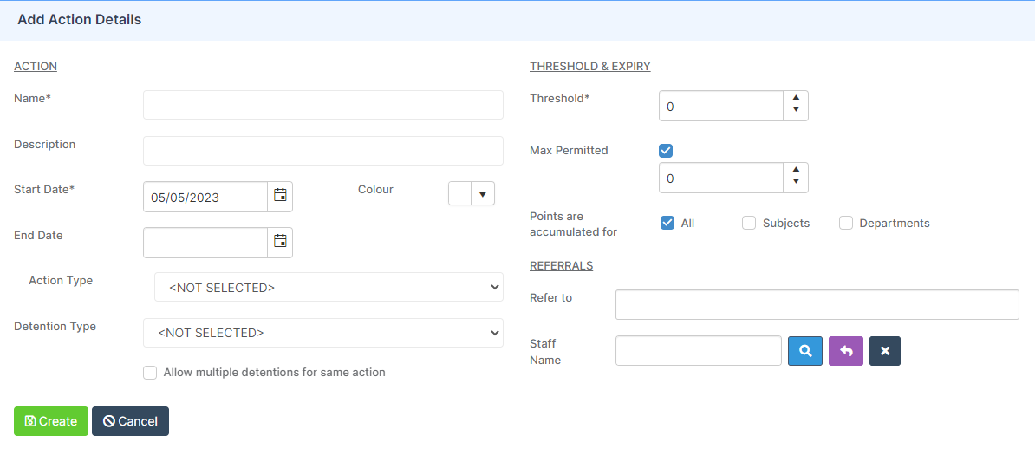Open the Start Date calendar picker
The height and width of the screenshot is (468, 1035).
(x=280, y=197)
